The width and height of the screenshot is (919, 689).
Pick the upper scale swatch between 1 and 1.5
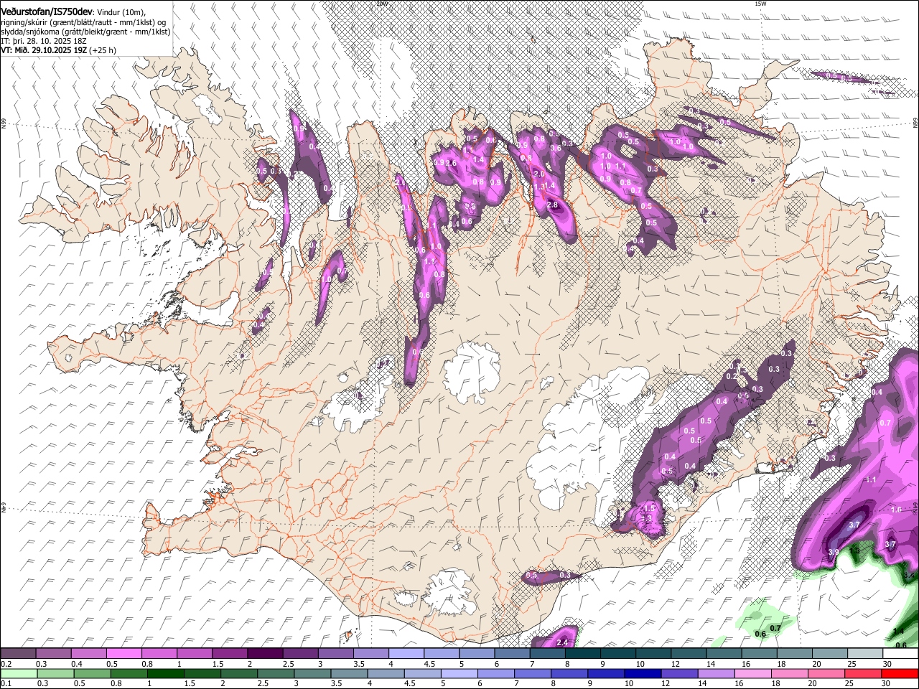click(x=195, y=654)
